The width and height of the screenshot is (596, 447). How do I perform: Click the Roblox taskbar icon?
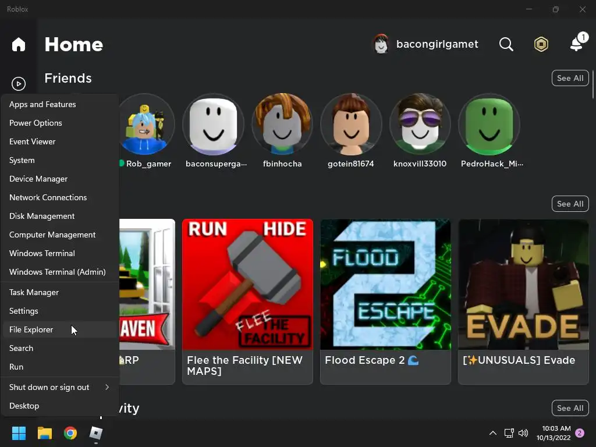[96, 433]
